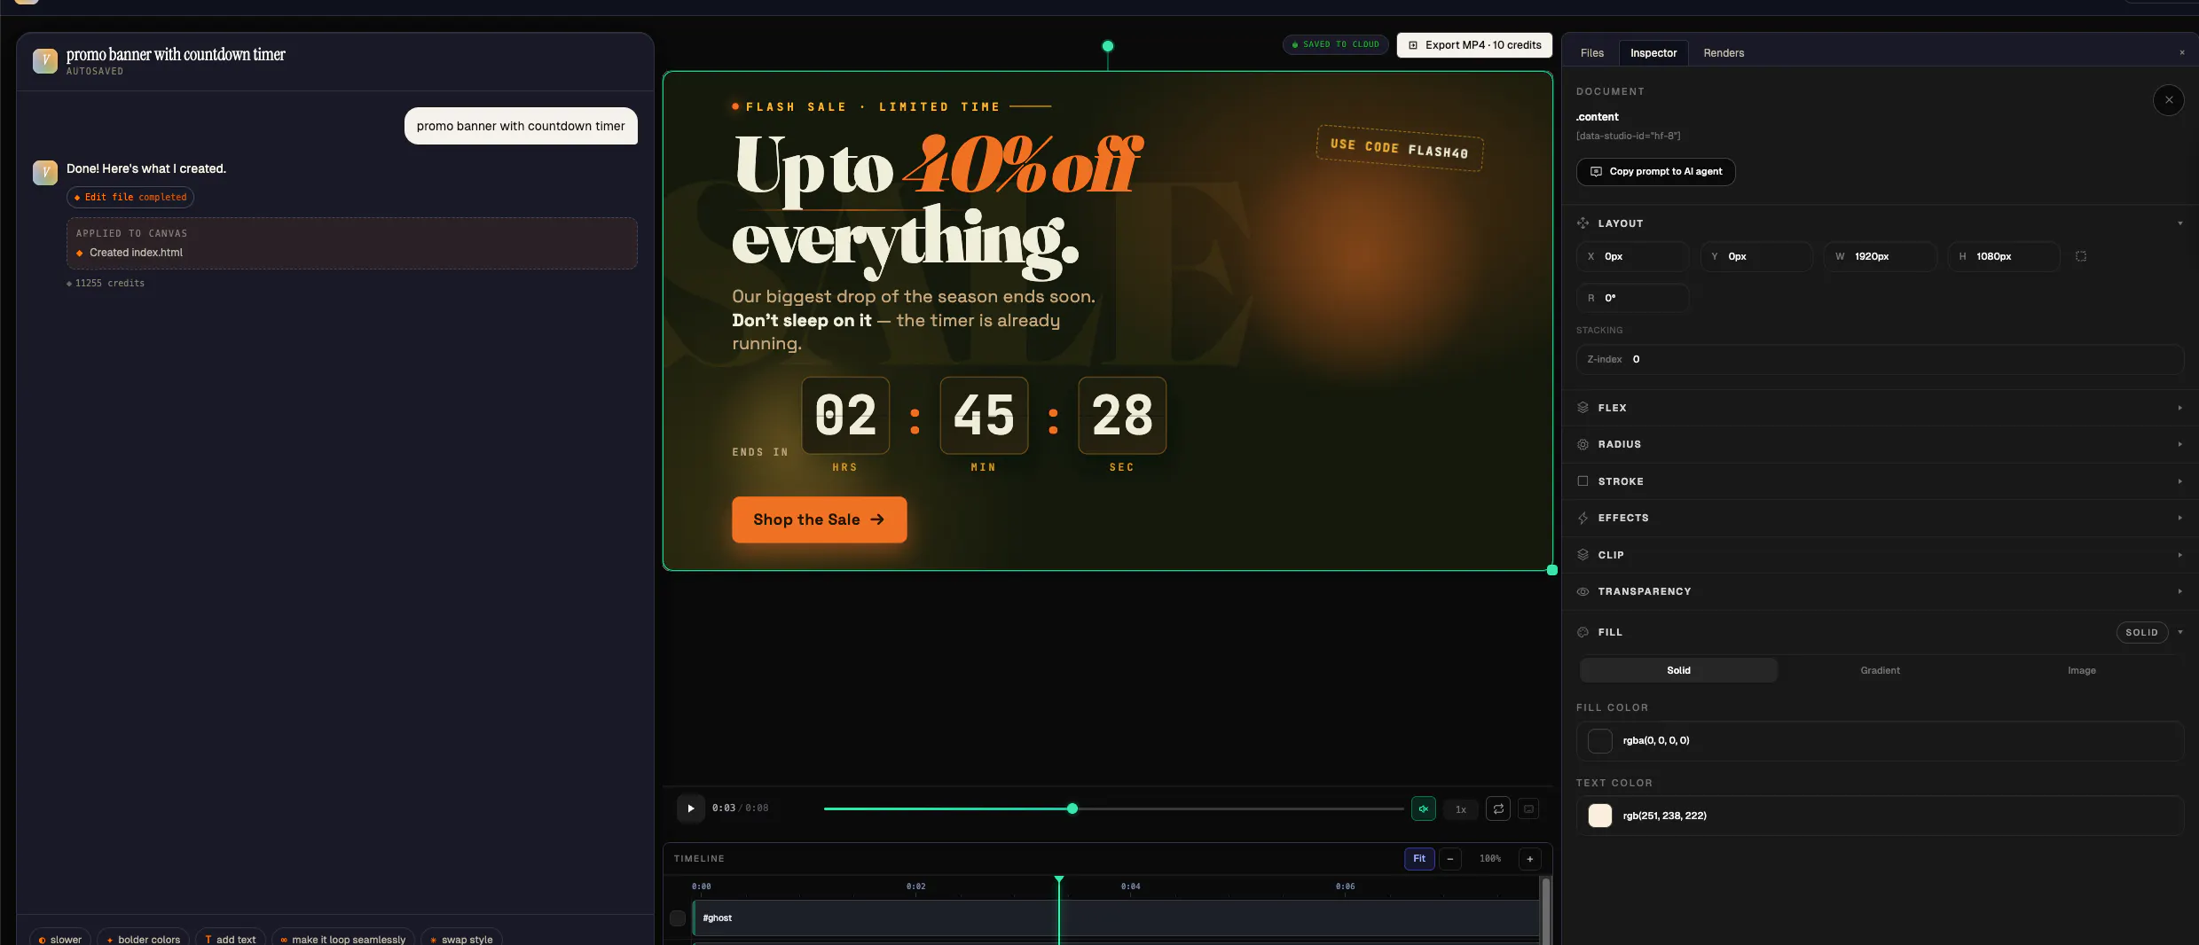The height and width of the screenshot is (945, 2199).
Task: Click the Radius section icon
Action: tap(1583, 444)
